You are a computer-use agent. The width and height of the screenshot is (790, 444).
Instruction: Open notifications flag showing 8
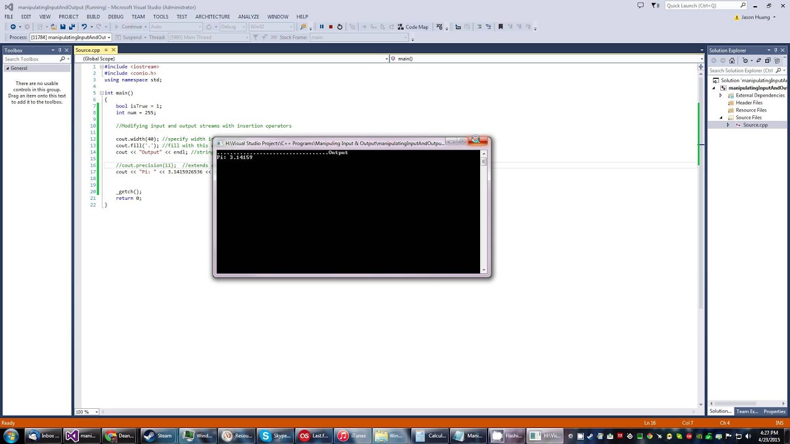point(655,6)
